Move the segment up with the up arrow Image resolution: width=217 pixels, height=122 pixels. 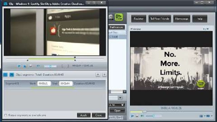click(x=98, y=75)
